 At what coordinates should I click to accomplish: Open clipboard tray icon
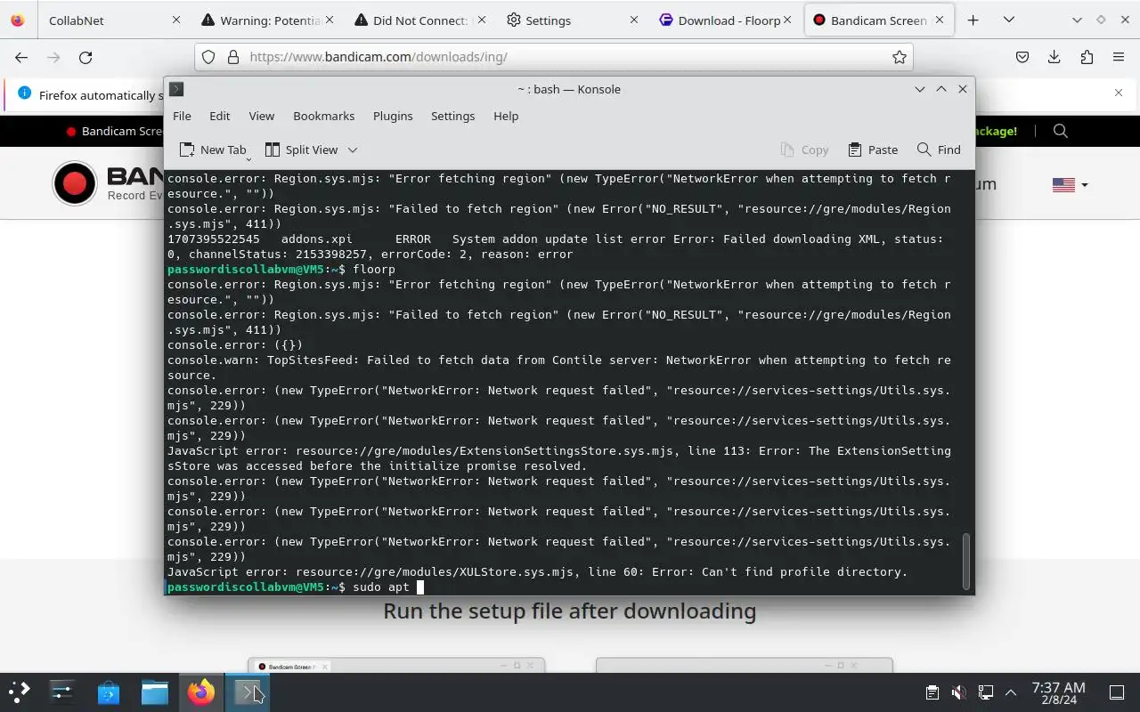point(932,692)
